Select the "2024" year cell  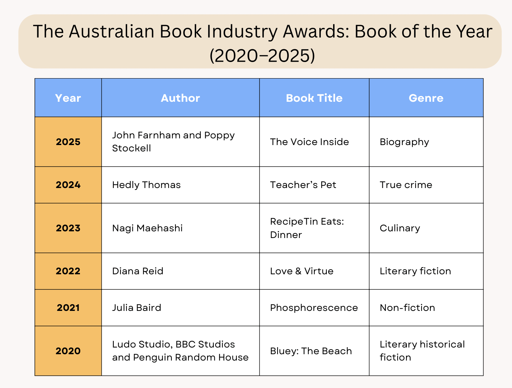coord(68,185)
